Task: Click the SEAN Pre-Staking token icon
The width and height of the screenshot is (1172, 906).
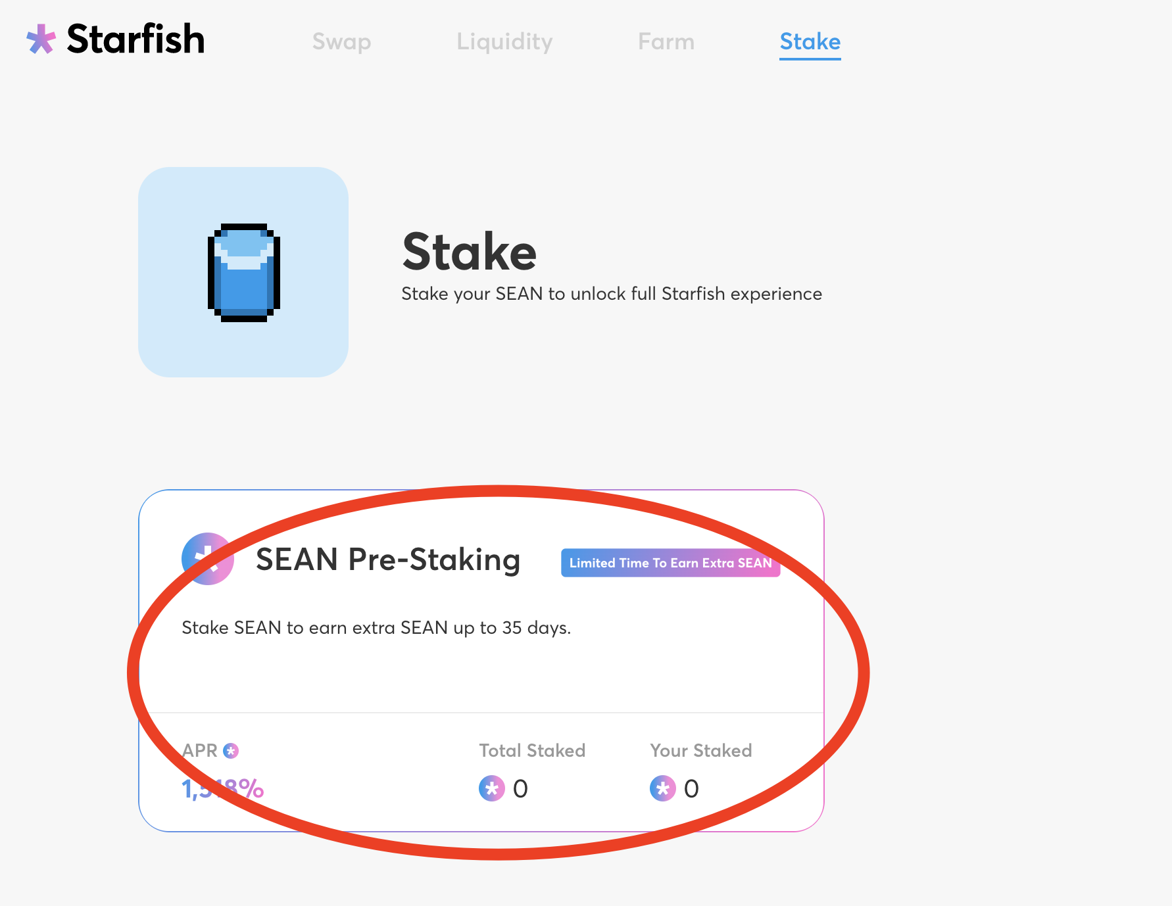Action: (208, 559)
